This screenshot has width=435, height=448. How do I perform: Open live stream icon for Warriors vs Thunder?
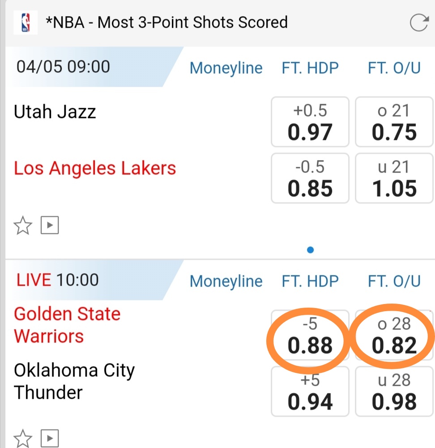point(50,438)
